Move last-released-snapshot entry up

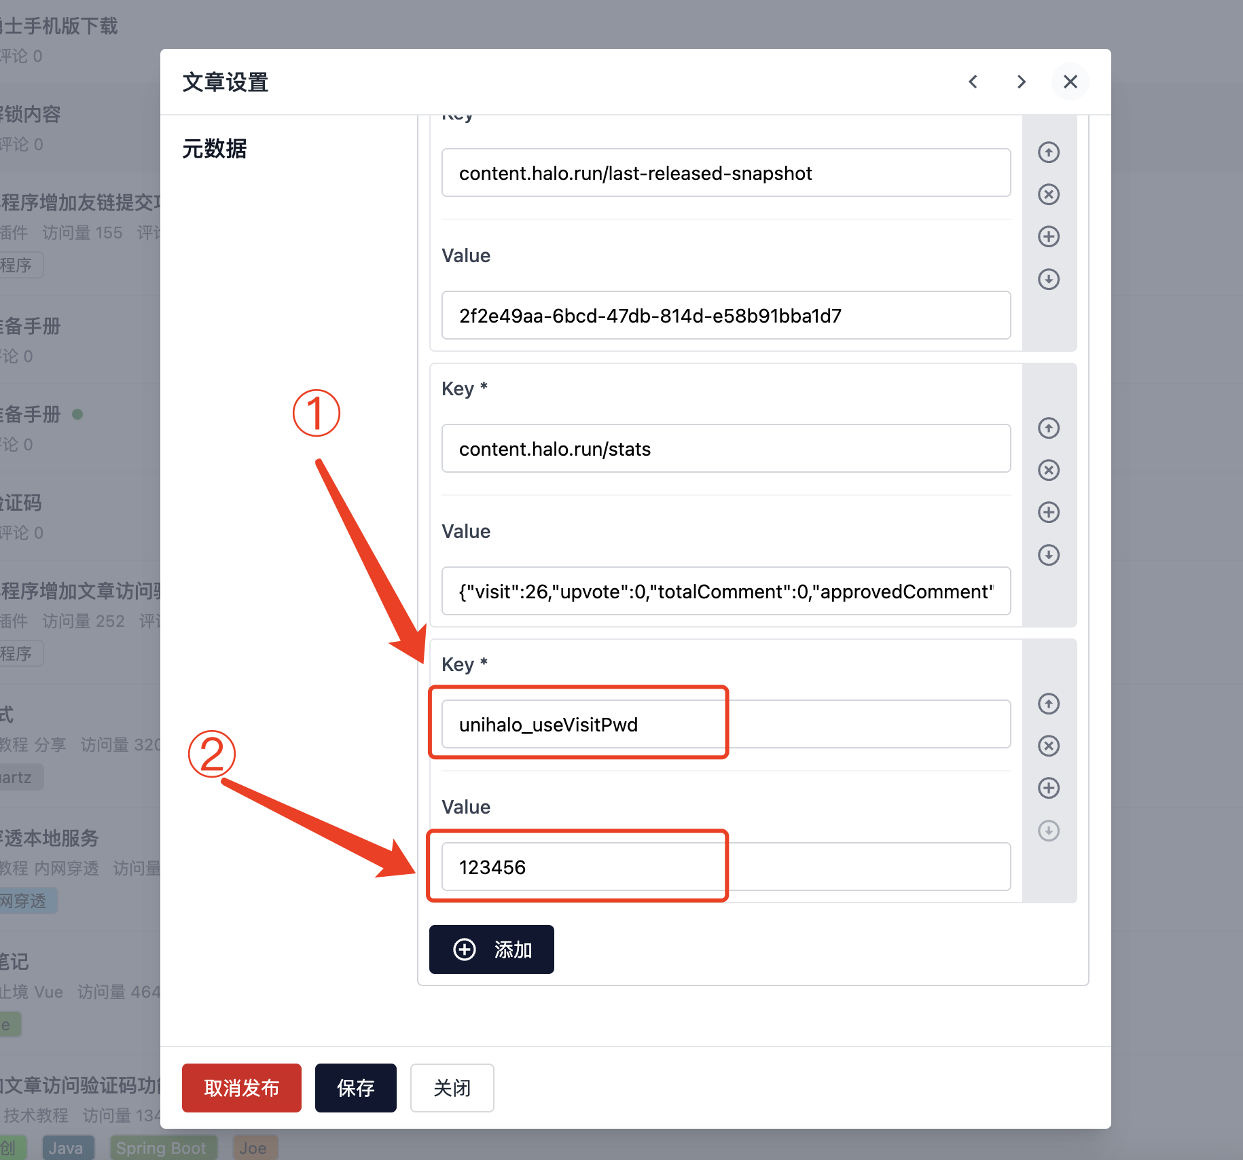(x=1048, y=152)
